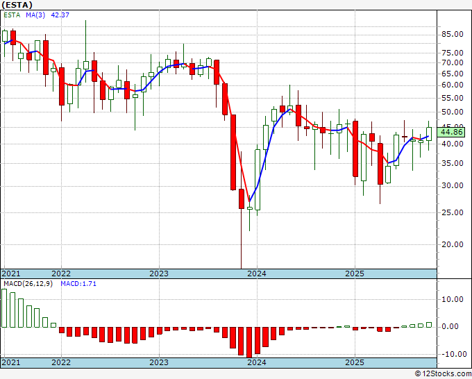Click the 42.37 moving average value

click(x=60, y=15)
